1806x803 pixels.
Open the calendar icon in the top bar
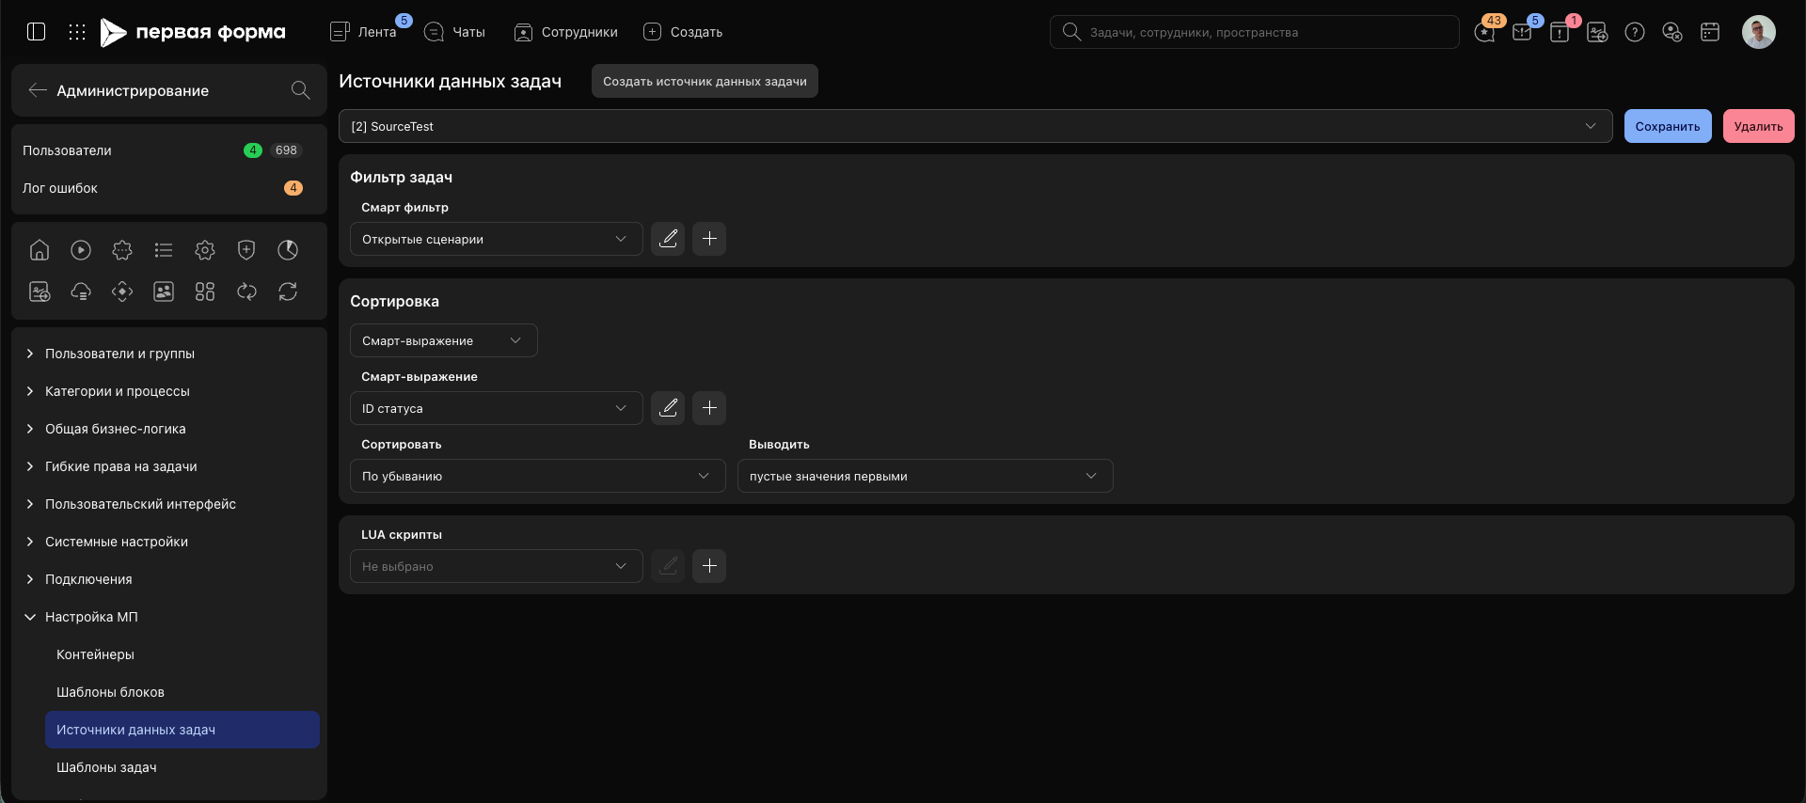pos(1710,32)
